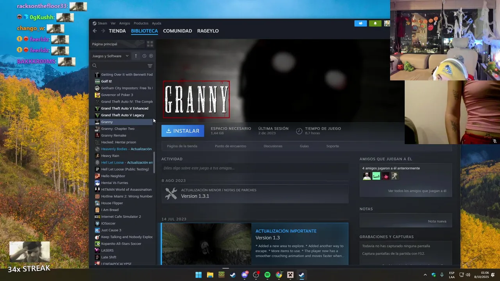Image resolution: width=500 pixels, height=281 pixels.
Task: Open advanced filter options icon
Action: (150, 66)
